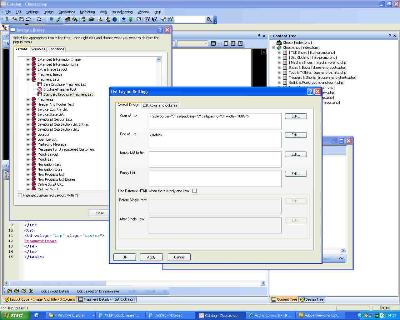Viewport: 400px width, 320px height.
Task: Click the globe icon in main toolbar
Action: (x=115, y=19)
